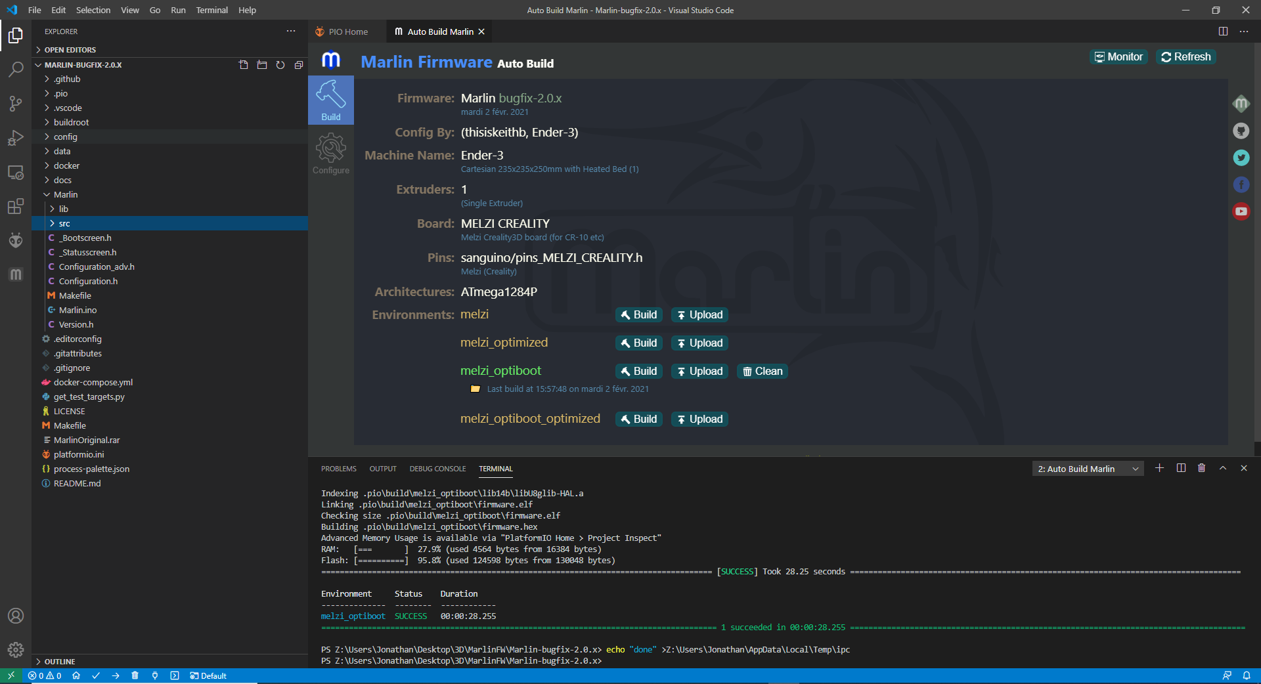This screenshot has height=684, width=1261.
Task: Open the Facebook round icon link
Action: click(x=1241, y=184)
